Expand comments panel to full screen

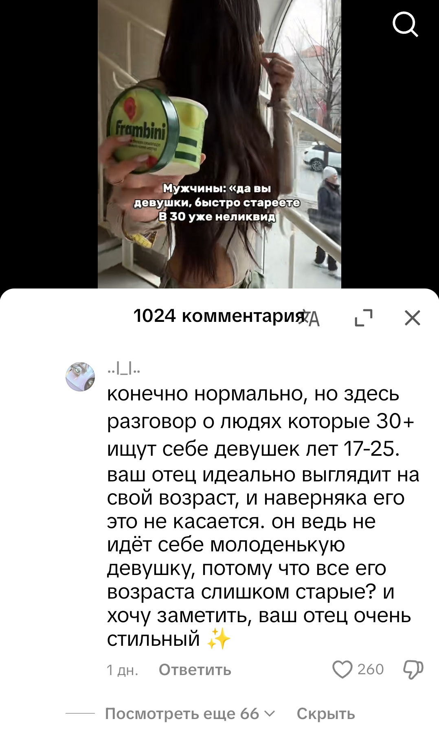click(364, 317)
